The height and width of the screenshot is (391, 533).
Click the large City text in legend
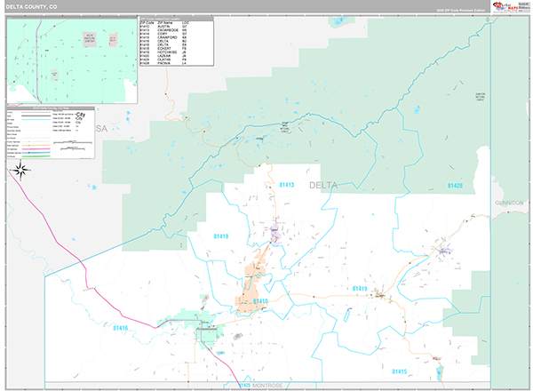(x=80, y=116)
